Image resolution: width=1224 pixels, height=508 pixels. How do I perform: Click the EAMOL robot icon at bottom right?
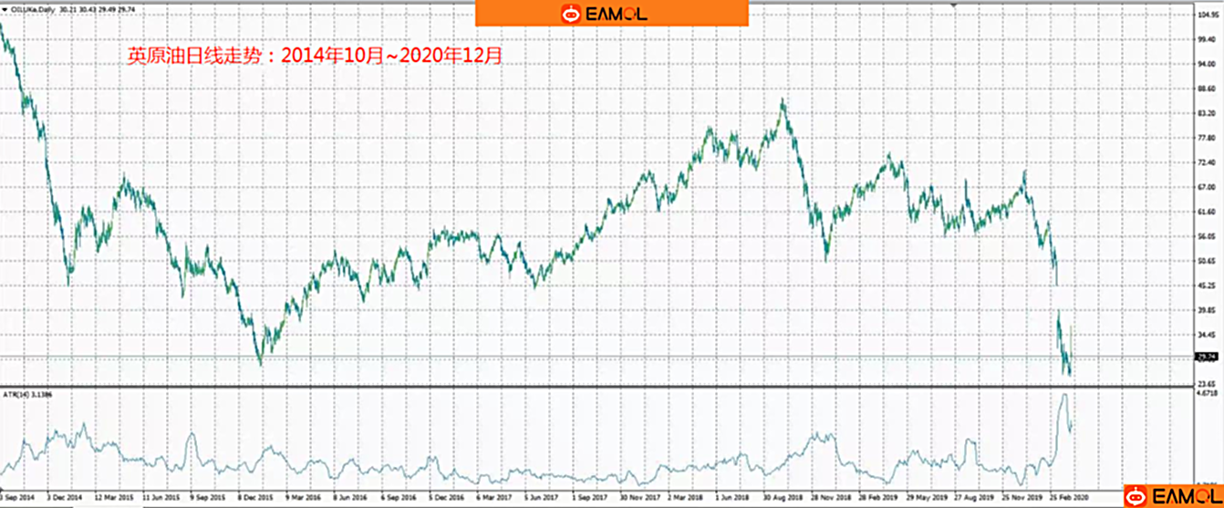point(1134,496)
